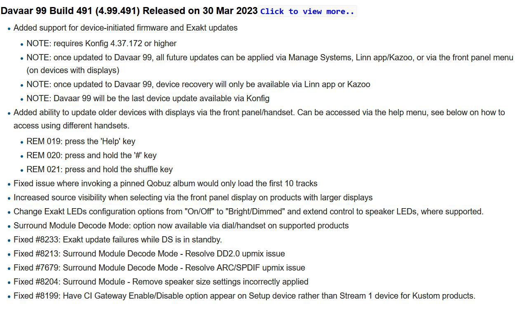
Task: Click the Fixed #8204 speaker size settings entry
Action: [x=161, y=282]
